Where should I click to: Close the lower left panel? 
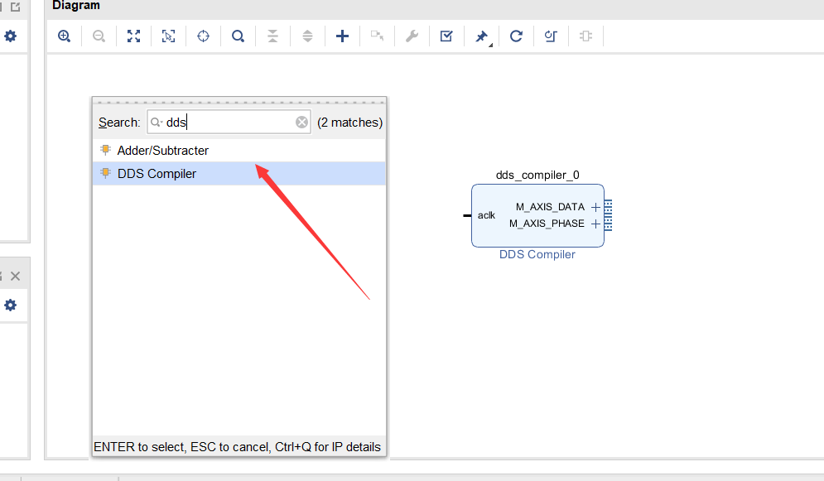[15, 276]
